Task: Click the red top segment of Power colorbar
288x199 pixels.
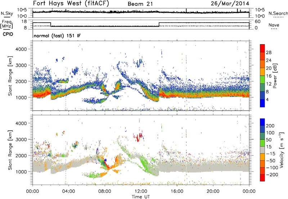Action: [262, 48]
